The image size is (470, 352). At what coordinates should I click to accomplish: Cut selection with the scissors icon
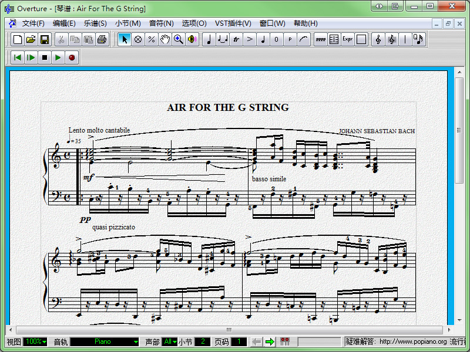click(x=62, y=39)
